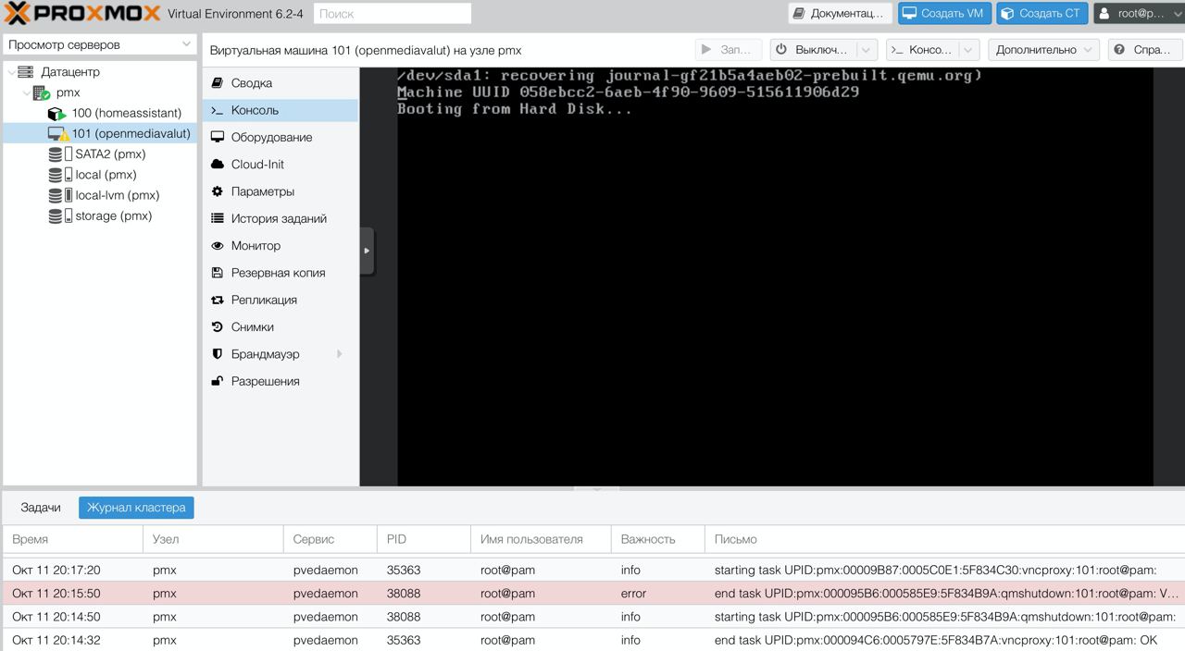This screenshot has height=651, width=1185.
Task: Click the Документация button
Action: click(x=841, y=13)
